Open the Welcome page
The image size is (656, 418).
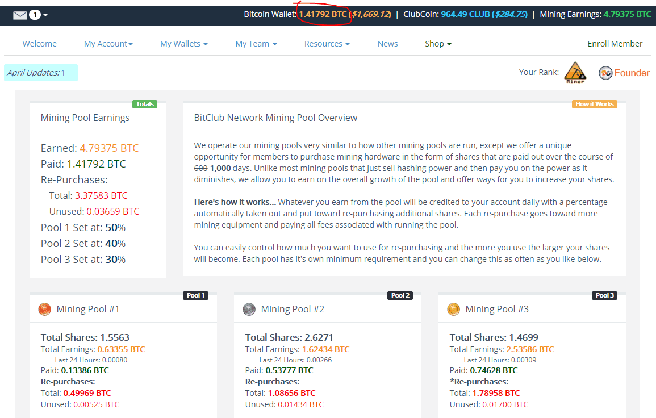(x=39, y=44)
